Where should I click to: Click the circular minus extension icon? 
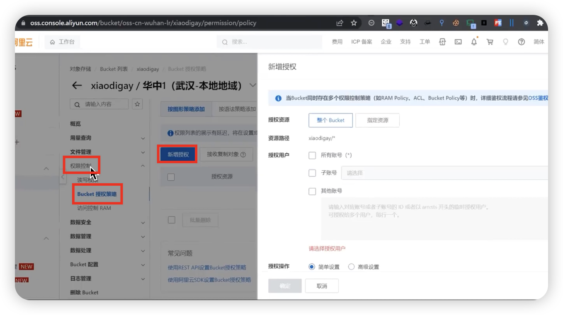[371, 23]
